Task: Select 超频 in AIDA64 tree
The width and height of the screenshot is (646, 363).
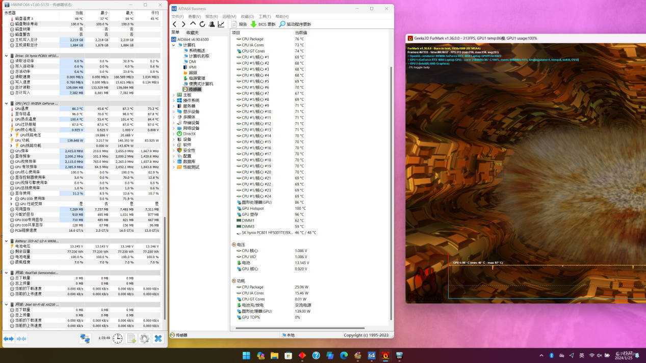Action: tap(193, 73)
